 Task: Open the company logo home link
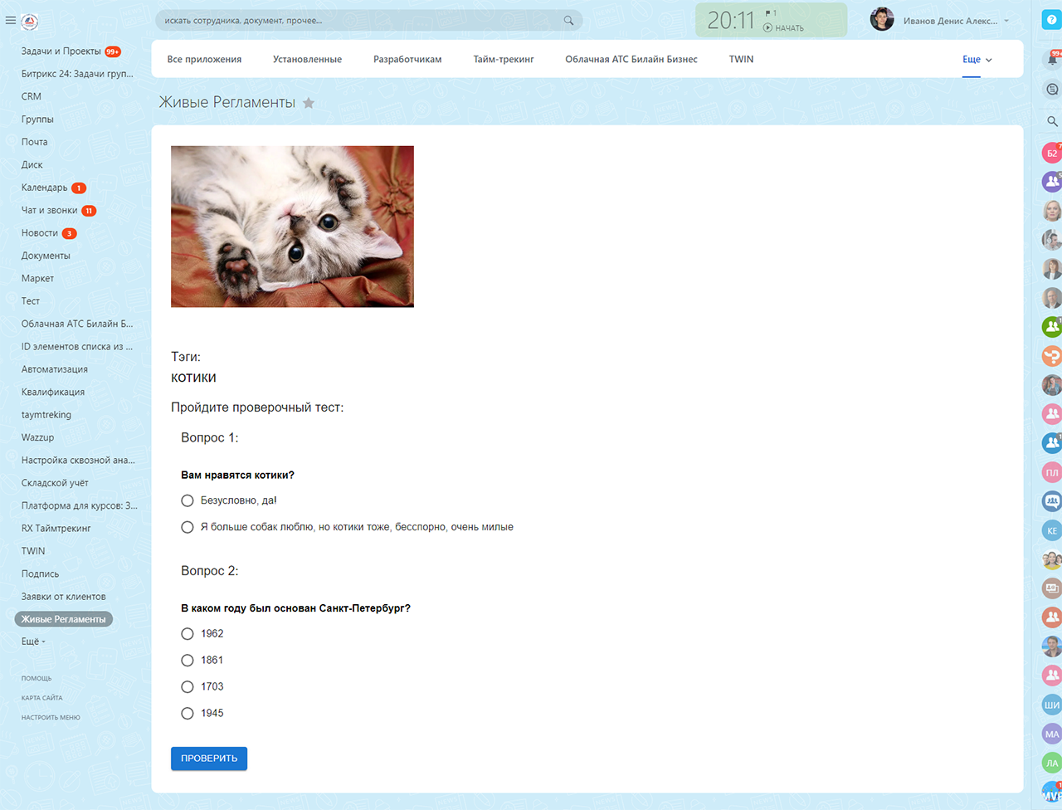(30, 22)
